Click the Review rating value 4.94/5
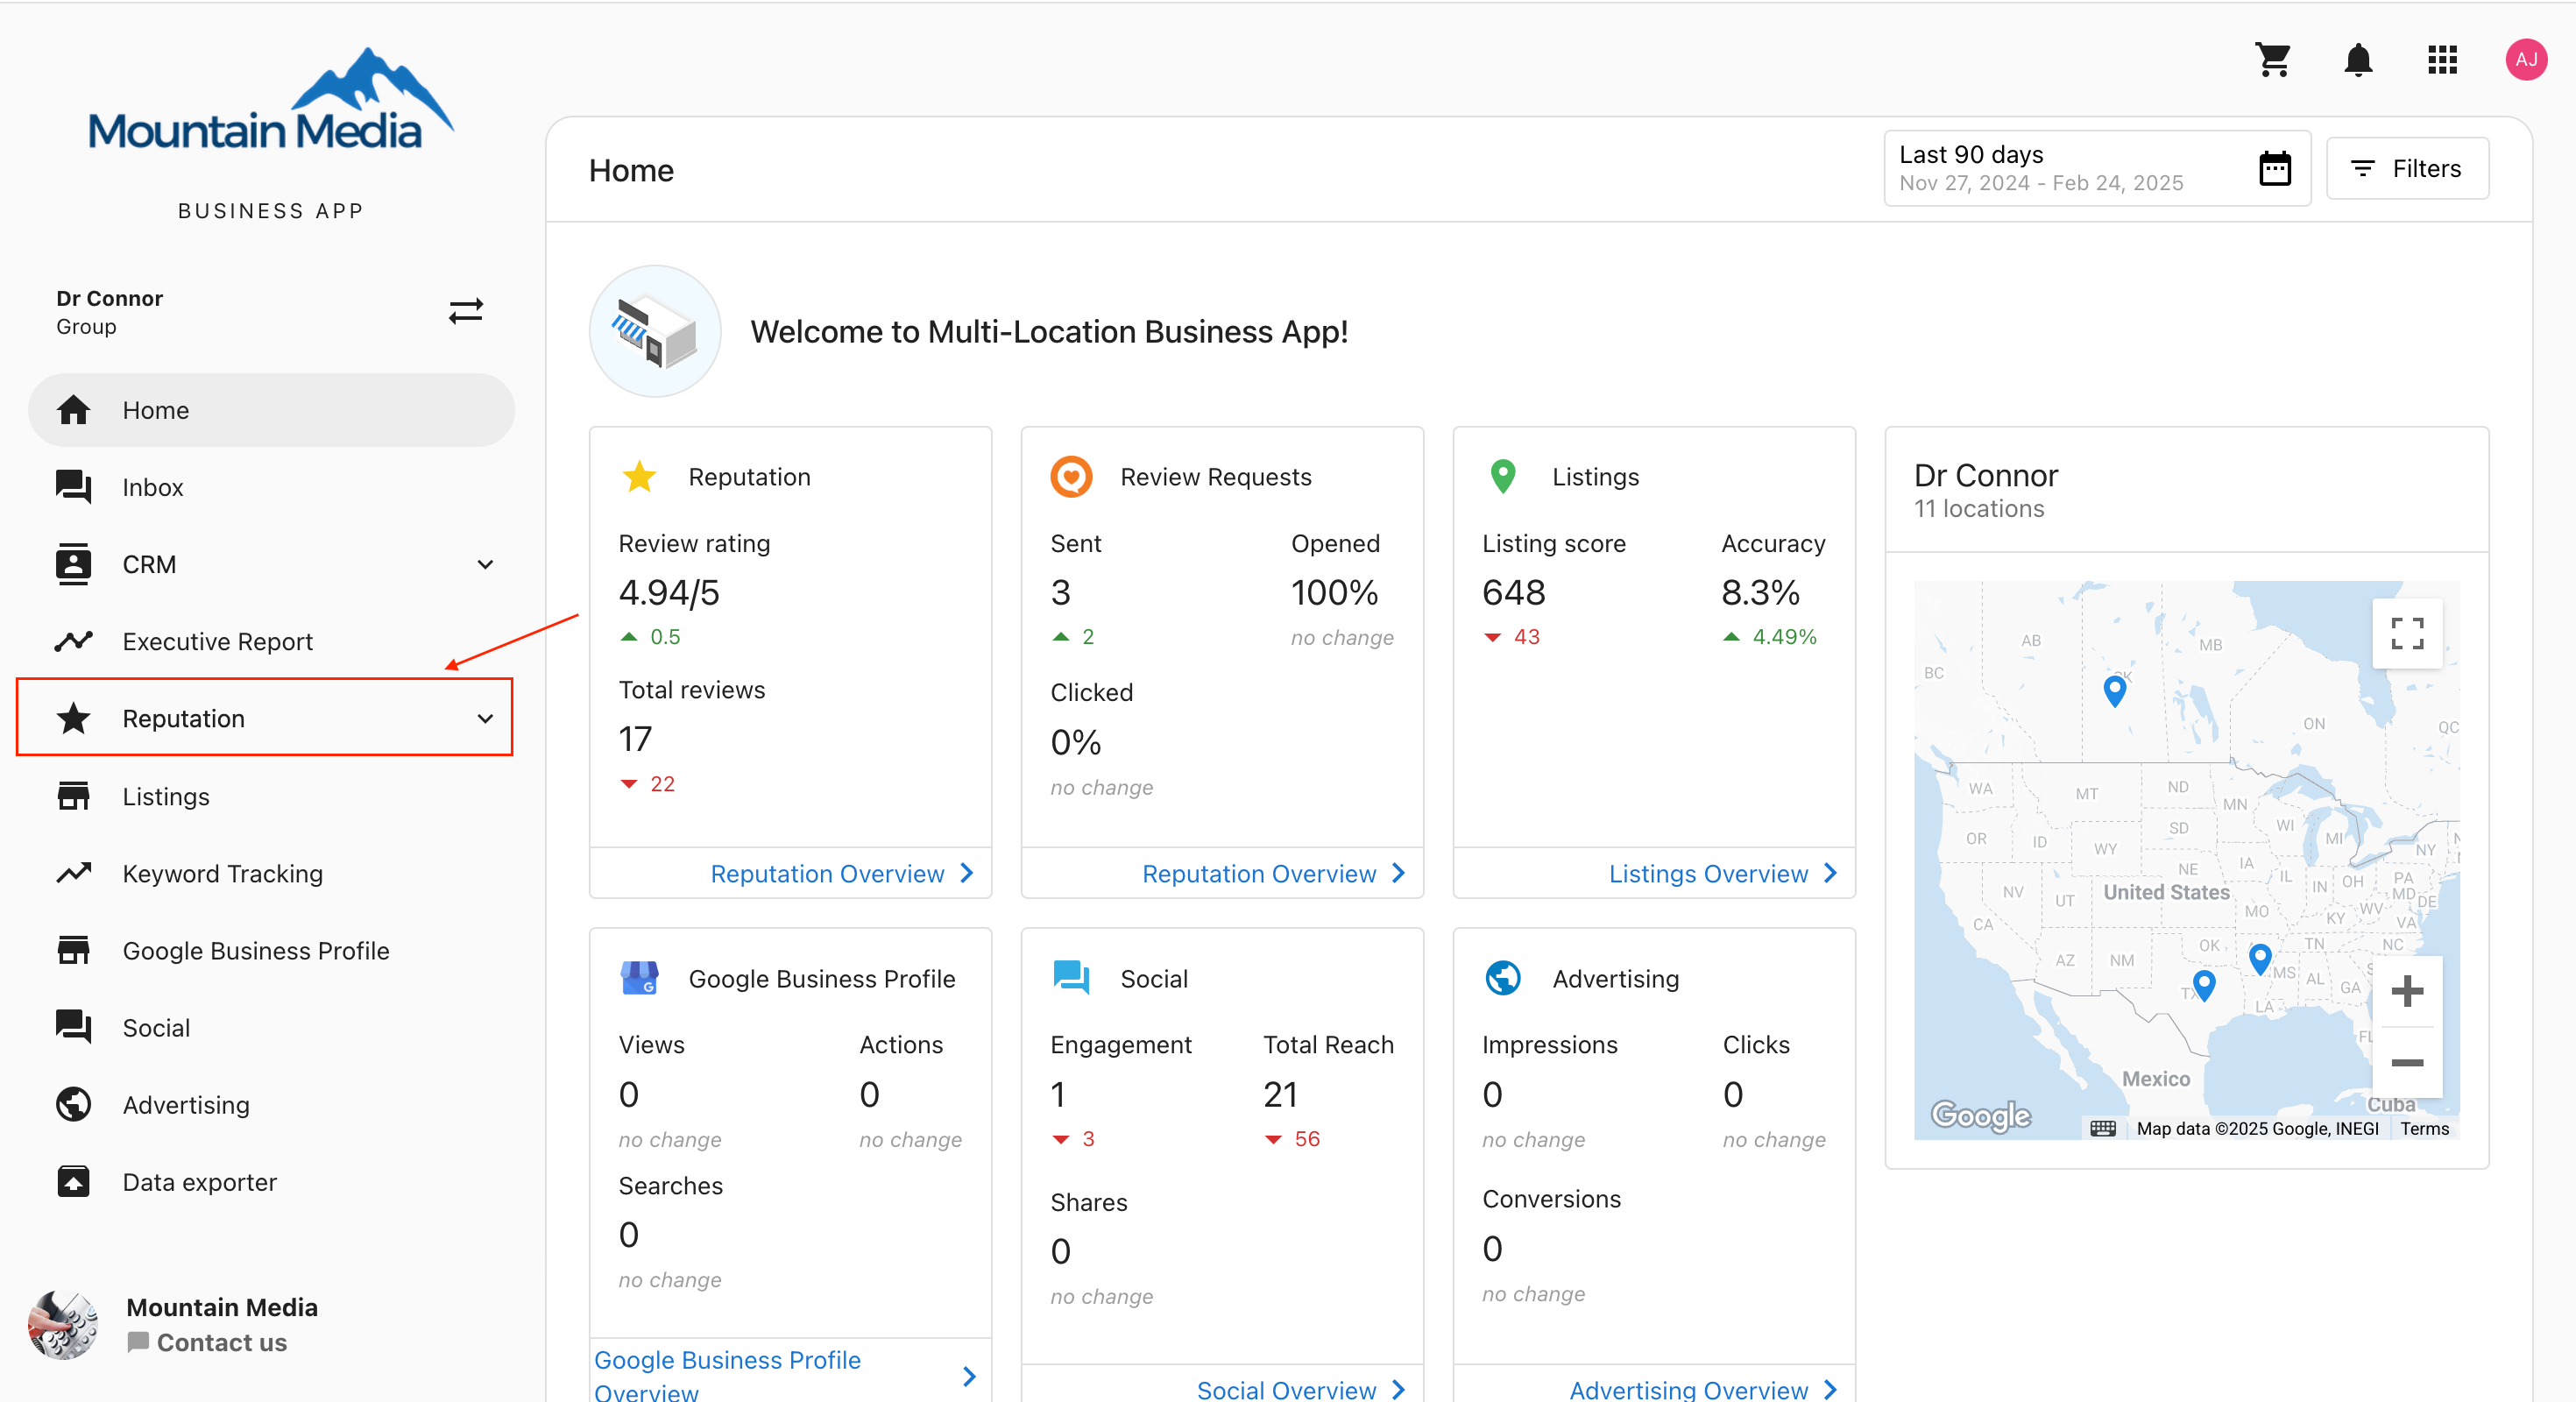Screen dimensions: 2576x1402 (x=669, y=593)
